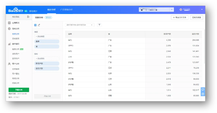The image size is (217, 113).
Task: Open 趋势分析 in the sidebar
Action: point(16,49)
